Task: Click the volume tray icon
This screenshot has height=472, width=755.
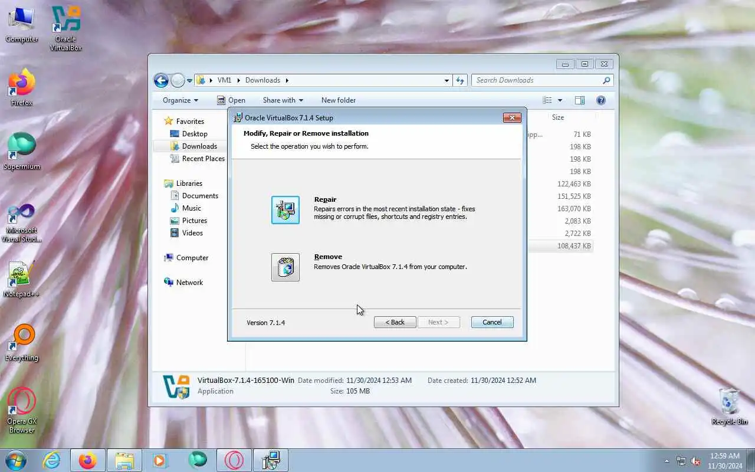Action: pyautogui.click(x=696, y=461)
